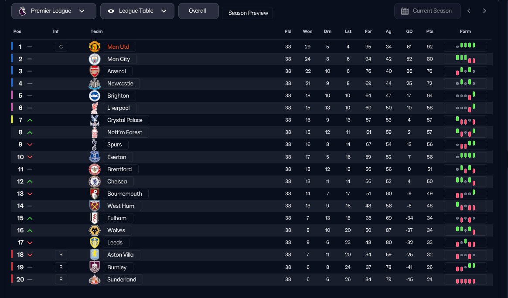This screenshot has width=508, height=298.
Task: Go to the next season arrow
Action: click(484, 11)
